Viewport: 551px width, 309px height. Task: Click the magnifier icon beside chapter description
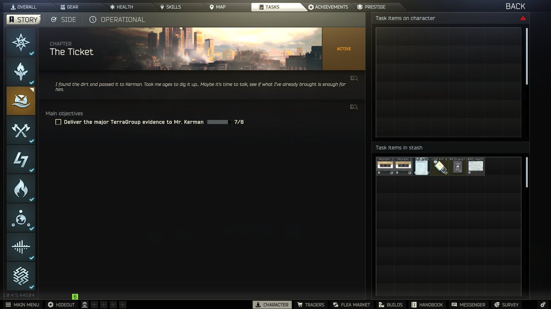(x=354, y=78)
